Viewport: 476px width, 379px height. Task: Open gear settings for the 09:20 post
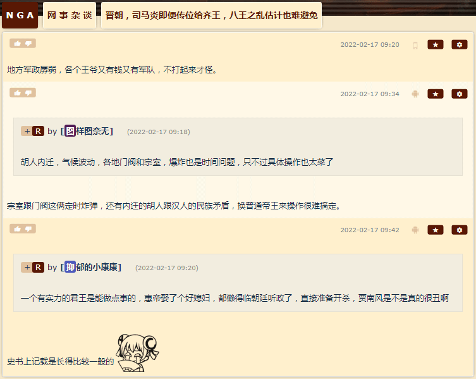pos(460,45)
